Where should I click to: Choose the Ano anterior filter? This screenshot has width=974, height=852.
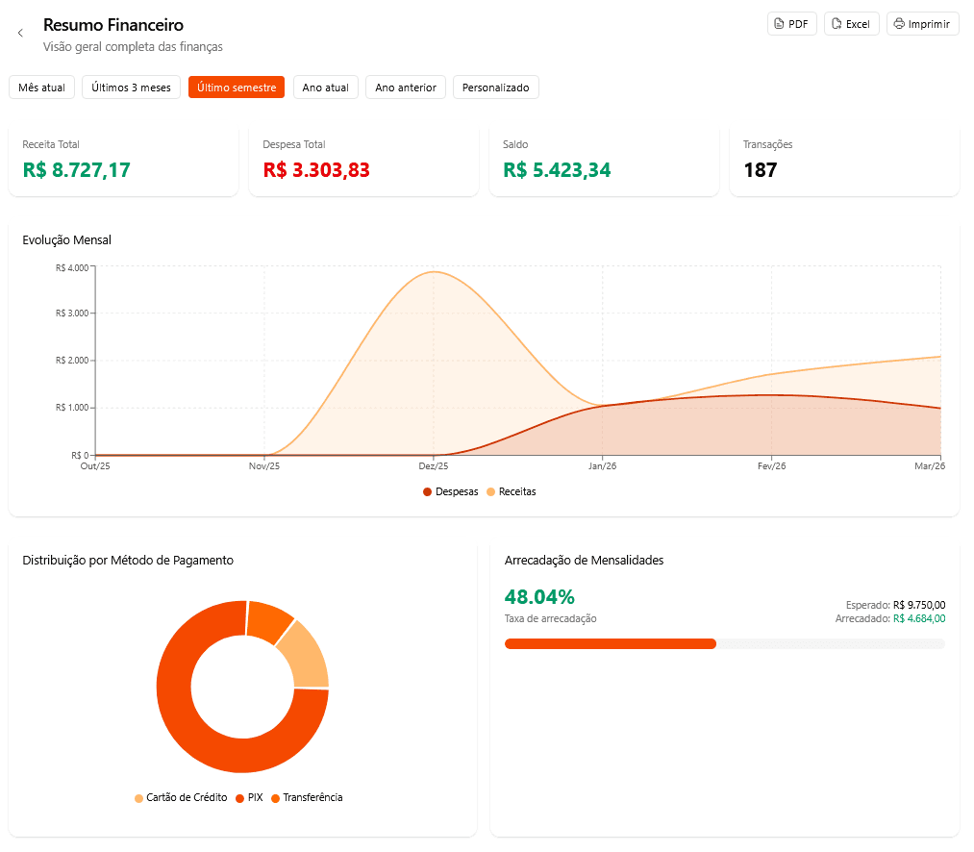point(405,88)
